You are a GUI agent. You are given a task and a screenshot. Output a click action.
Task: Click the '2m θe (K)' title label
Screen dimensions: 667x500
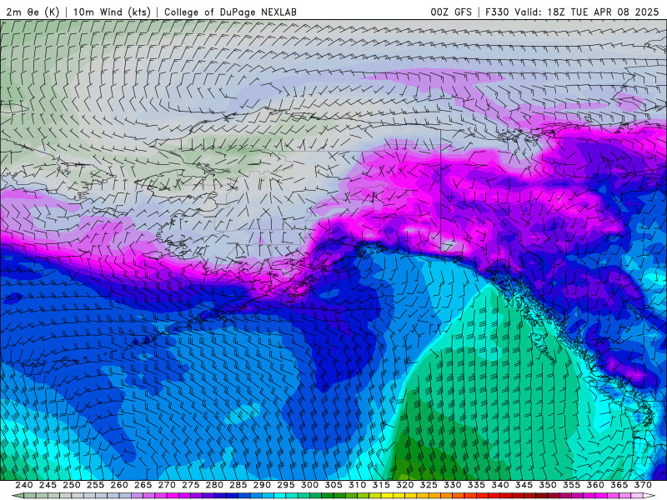33,12
